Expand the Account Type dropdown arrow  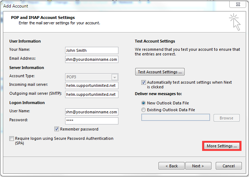coord(114,77)
